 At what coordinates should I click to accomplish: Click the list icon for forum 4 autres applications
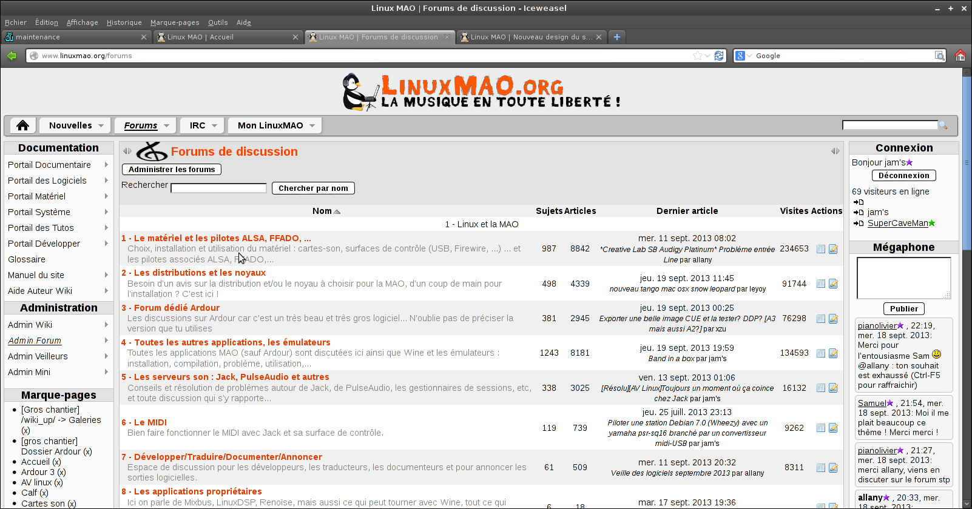(821, 353)
